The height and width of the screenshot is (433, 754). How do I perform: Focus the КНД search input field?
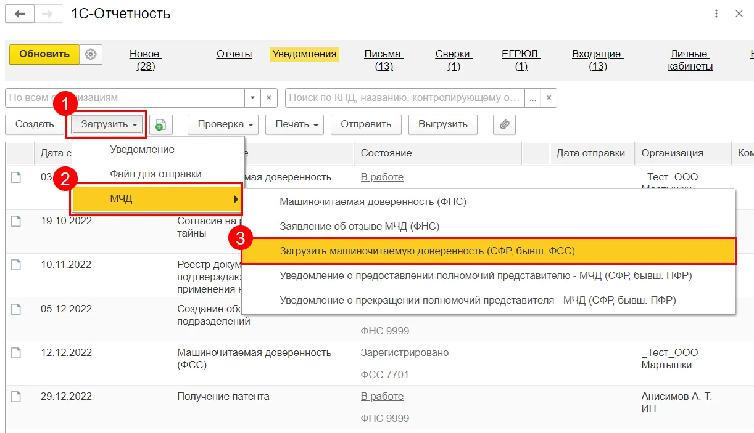point(405,97)
